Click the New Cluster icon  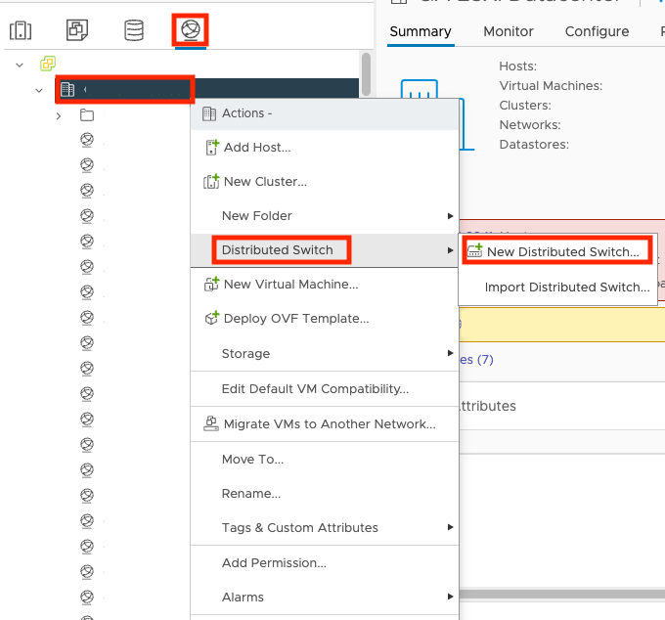point(210,181)
